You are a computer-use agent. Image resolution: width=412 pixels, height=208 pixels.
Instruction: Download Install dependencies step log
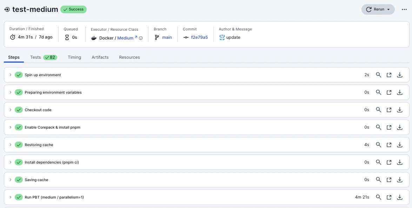(x=400, y=162)
